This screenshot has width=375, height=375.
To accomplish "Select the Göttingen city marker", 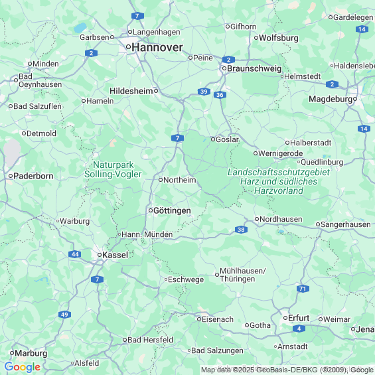I will 151,210.
